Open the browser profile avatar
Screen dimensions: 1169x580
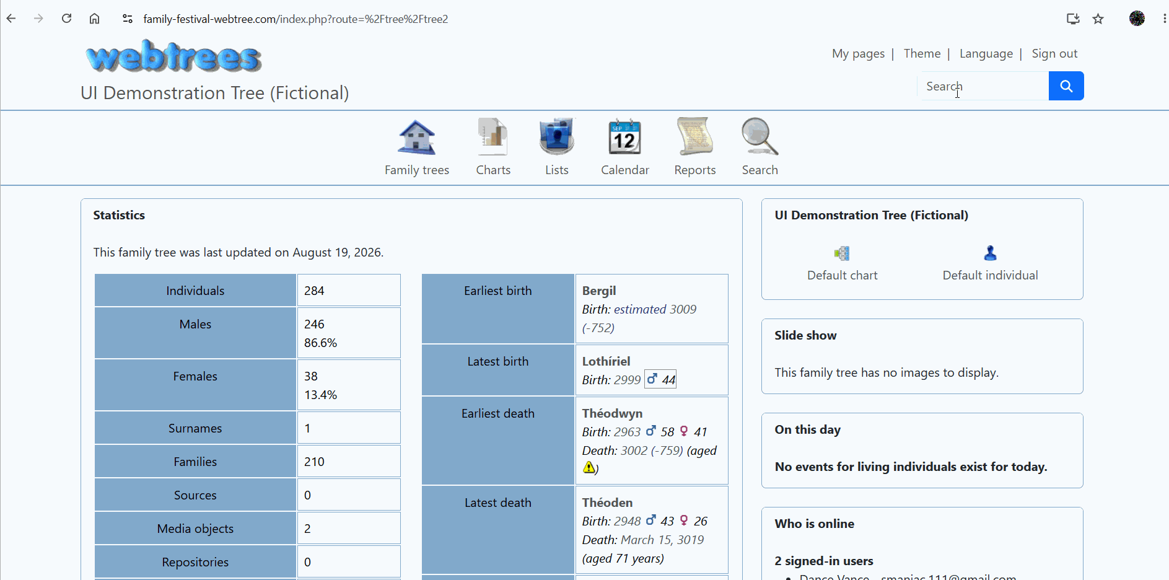[1137, 19]
